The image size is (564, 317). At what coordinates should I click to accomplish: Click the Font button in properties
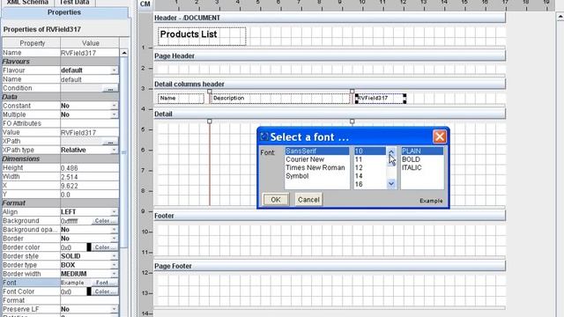point(105,283)
